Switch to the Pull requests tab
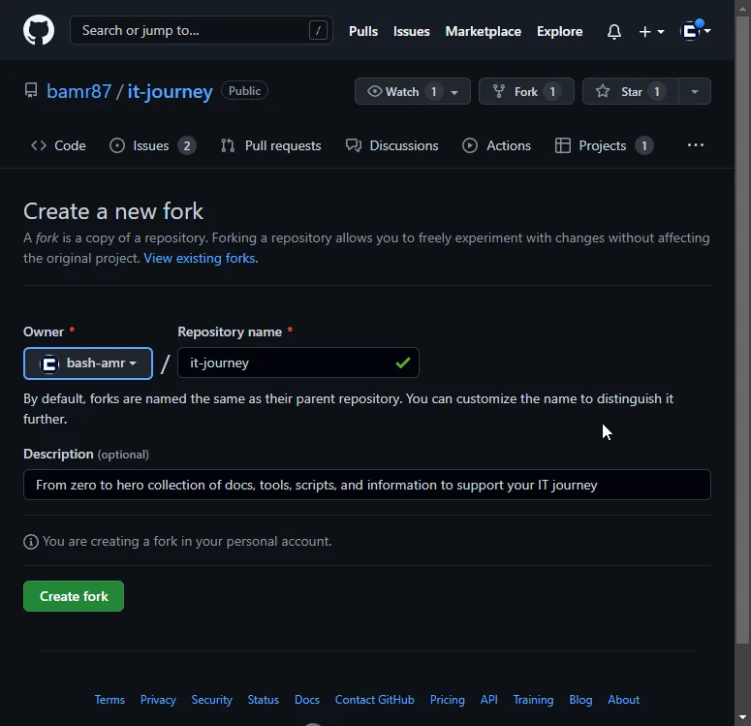The width and height of the screenshot is (751, 726). tap(270, 145)
